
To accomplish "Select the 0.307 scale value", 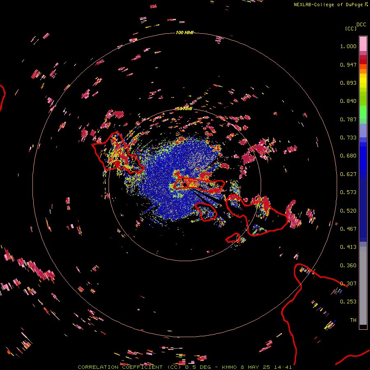I will 348,284.
